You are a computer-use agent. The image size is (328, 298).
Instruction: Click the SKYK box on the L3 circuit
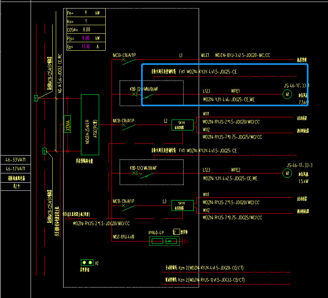tap(182, 206)
